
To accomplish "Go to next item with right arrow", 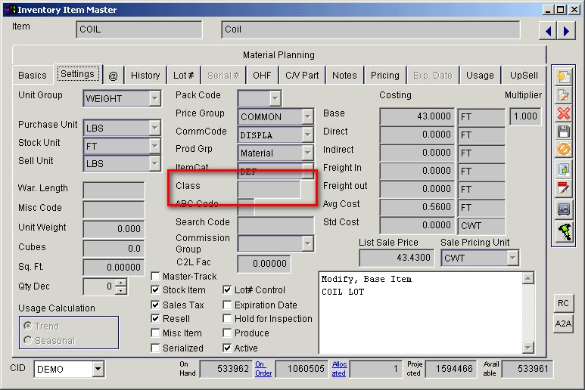I will pyautogui.click(x=565, y=30).
